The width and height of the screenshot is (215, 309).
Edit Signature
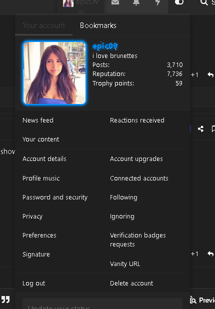click(x=36, y=254)
